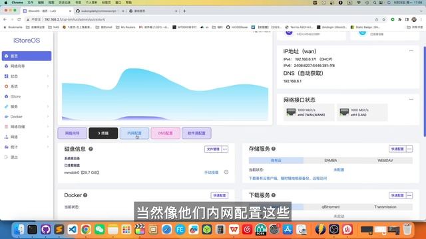426x239 pixels.
Task: Click the Docker help question icon
Action: pyautogui.click(x=85, y=195)
